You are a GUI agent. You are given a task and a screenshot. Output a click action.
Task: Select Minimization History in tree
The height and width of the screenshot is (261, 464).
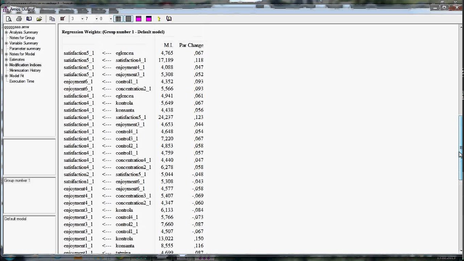click(x=25, y=70)
